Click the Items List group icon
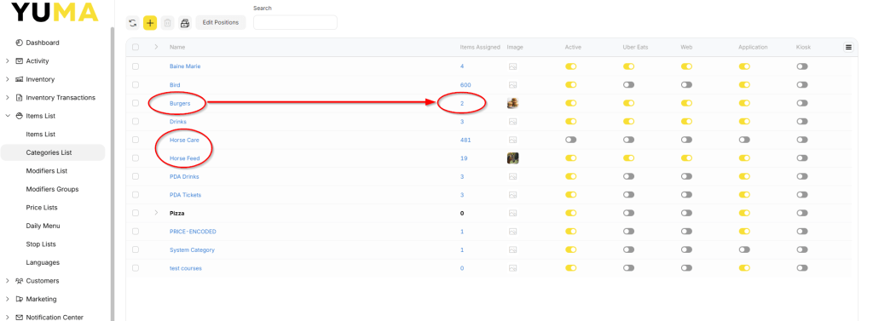873x321 pixels. click(20, 117)
